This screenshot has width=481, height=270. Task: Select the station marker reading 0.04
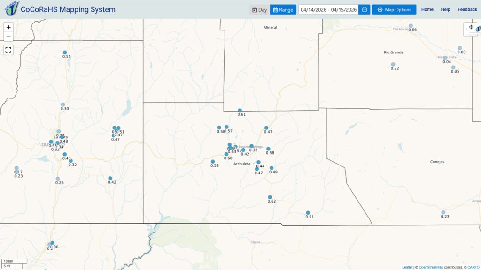[x=445, y=58]
